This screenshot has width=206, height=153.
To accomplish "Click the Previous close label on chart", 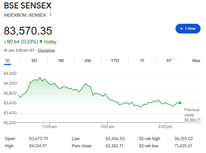I will pyautogui.click(x=192, y=112).
